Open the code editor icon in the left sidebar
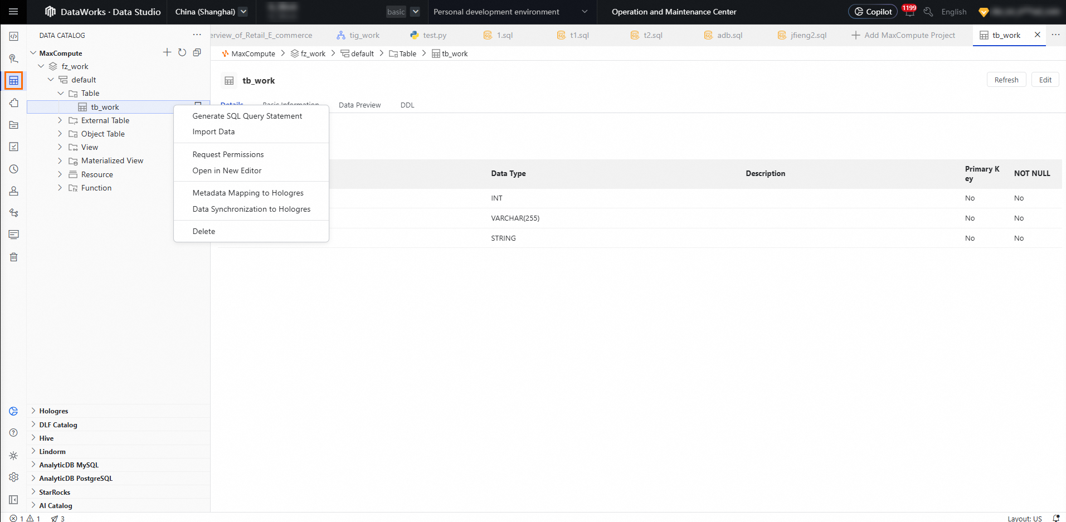This screenshot has height=522, width=1066. pyautogui.click(x=14, y=36)
